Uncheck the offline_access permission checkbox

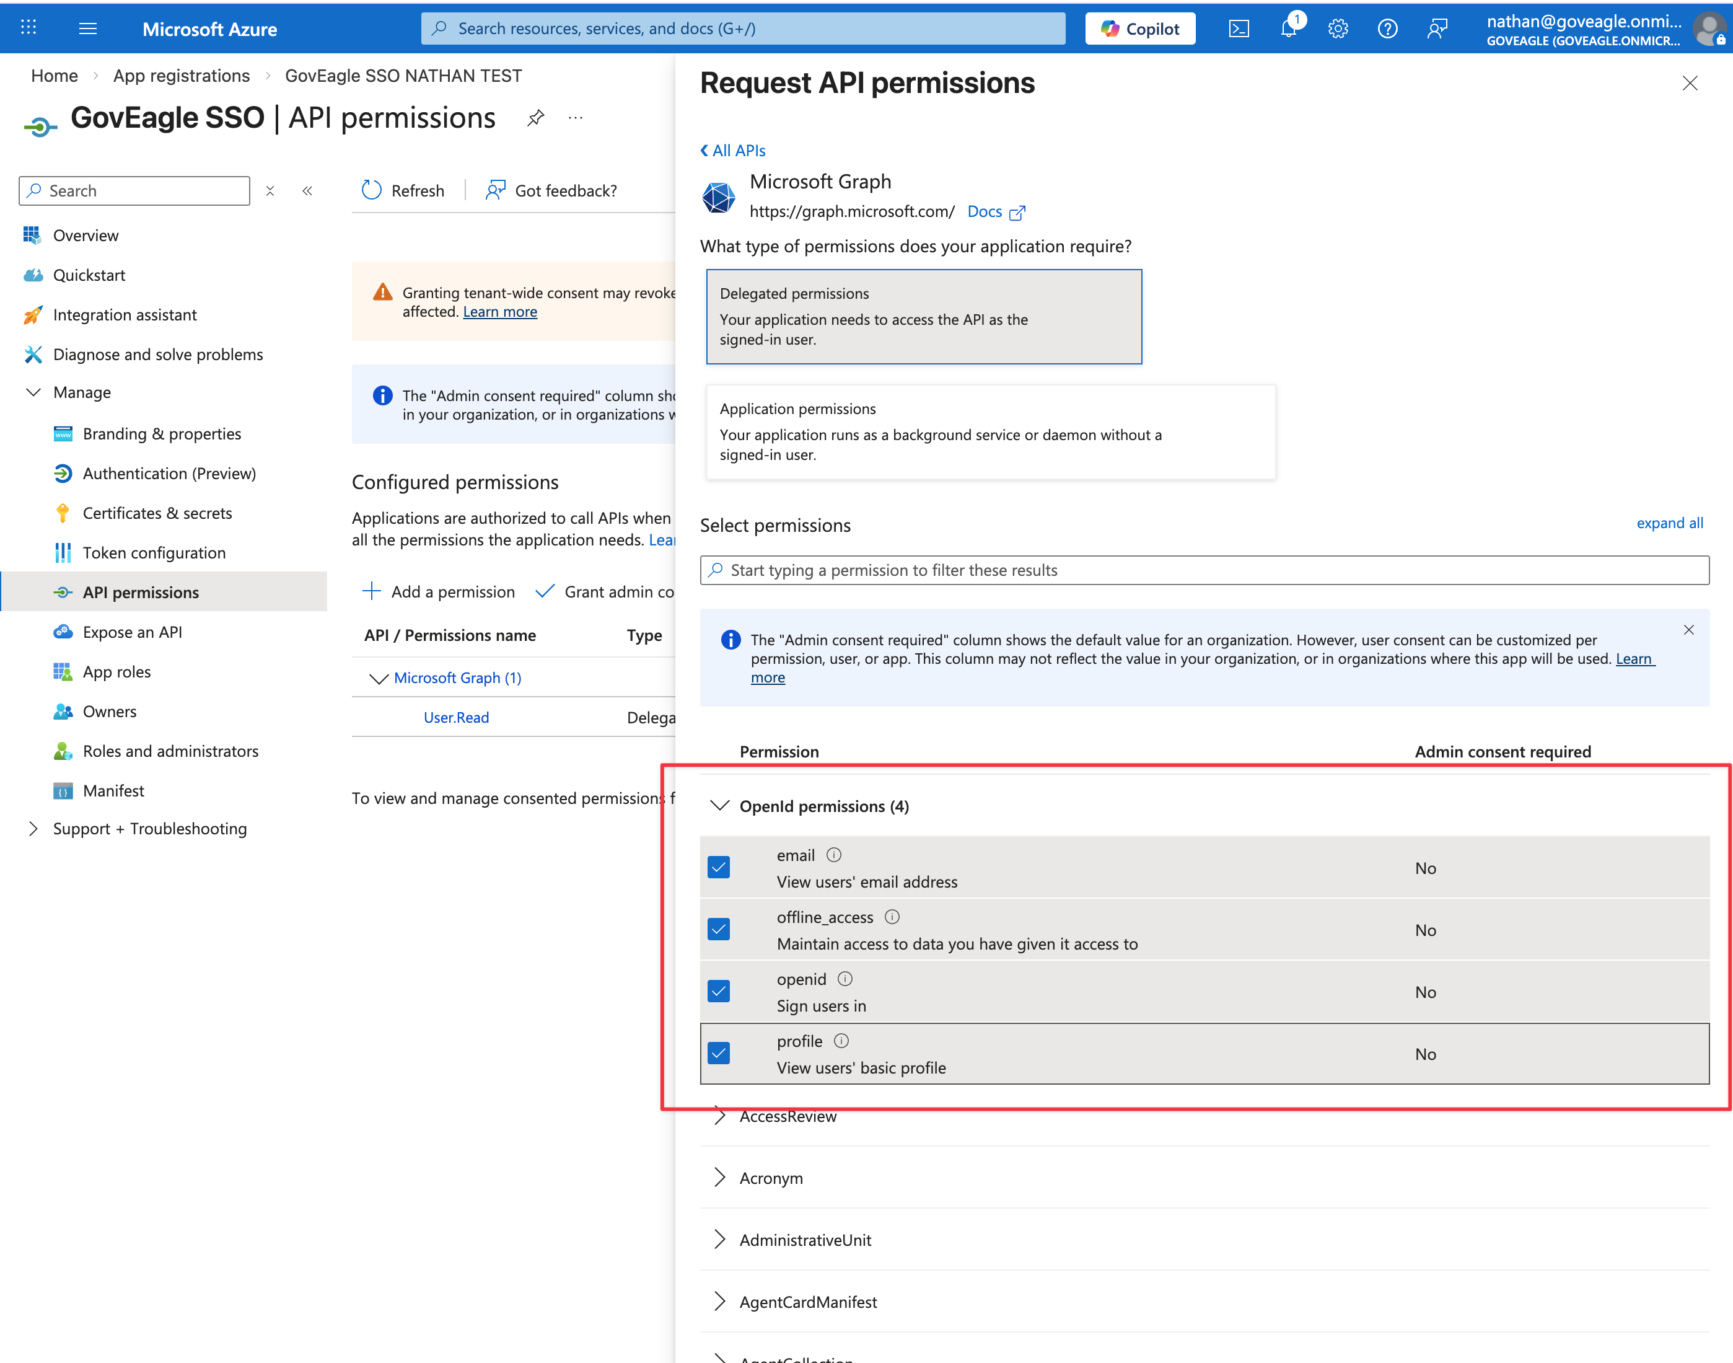point(719,930)
